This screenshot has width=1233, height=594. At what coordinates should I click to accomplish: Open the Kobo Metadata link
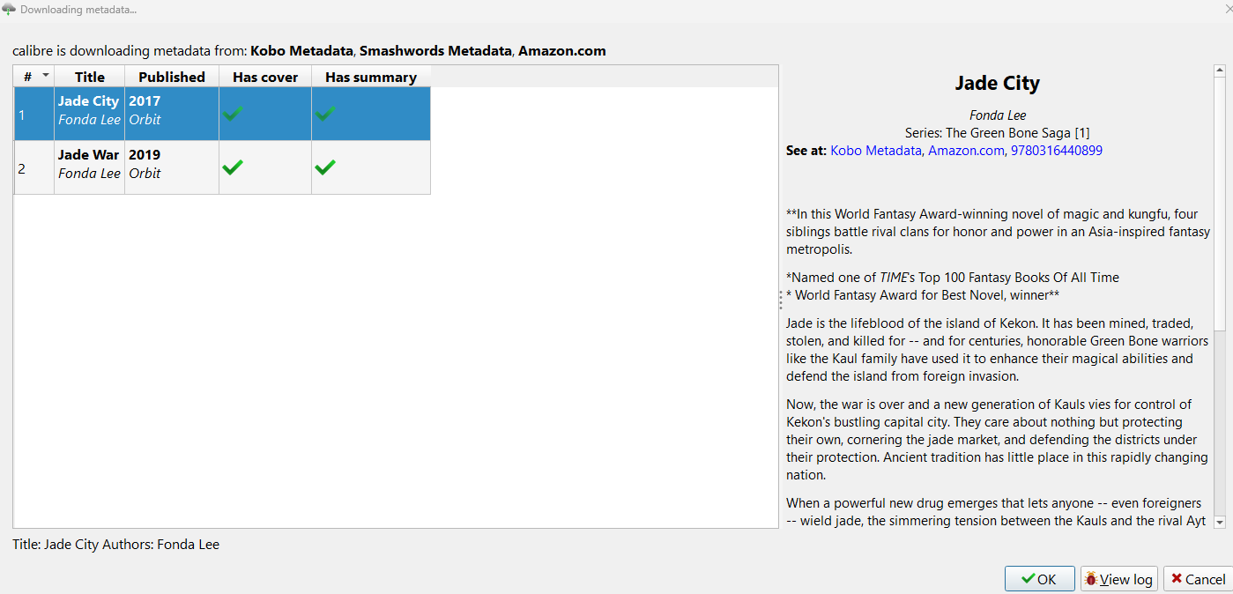(x=876, y=151)
